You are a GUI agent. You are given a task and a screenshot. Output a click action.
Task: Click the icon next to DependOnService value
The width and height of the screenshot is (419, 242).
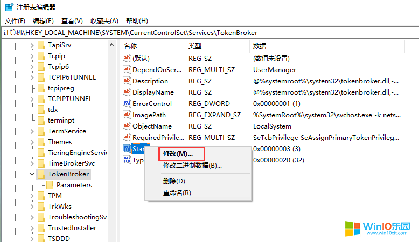(x=127, y=69)
